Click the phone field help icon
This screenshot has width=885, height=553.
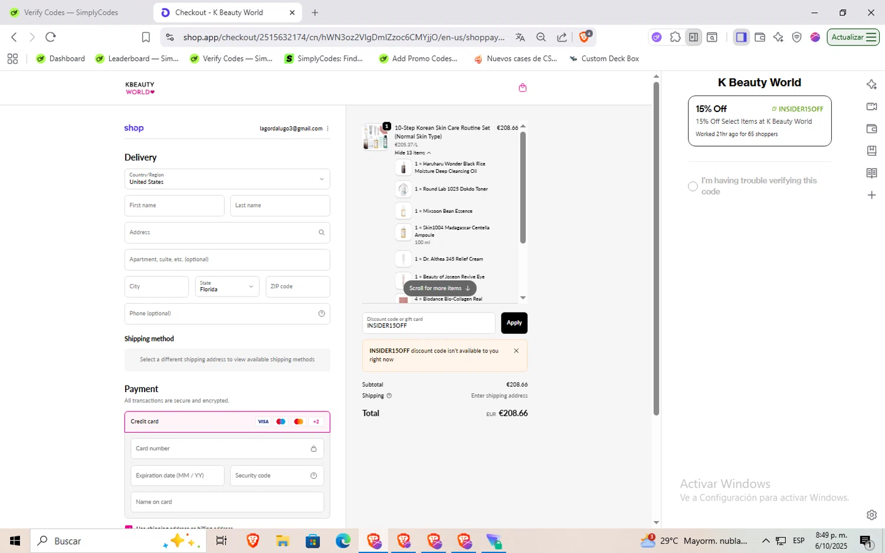tap(322, 314)
